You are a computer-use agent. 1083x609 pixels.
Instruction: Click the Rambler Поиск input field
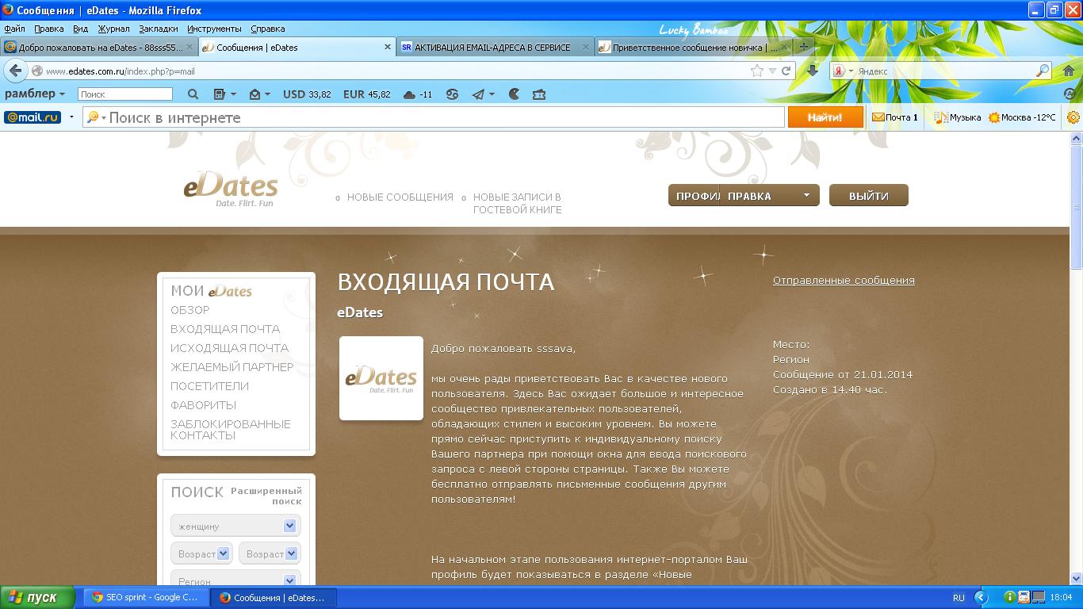click(x=125, y=94)
